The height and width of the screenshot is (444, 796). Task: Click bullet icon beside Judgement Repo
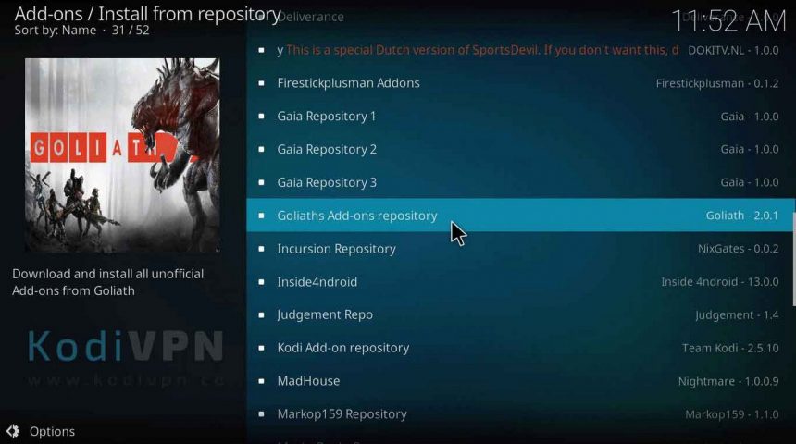click(261, 314)
